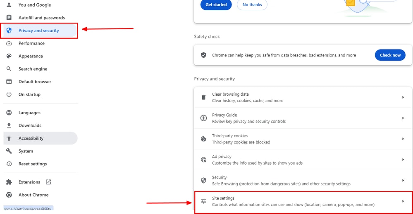Click the Privacy Guide compass icon
Image resolution: width=413 pixels, height=214 pixels.
tap(203, 118)
